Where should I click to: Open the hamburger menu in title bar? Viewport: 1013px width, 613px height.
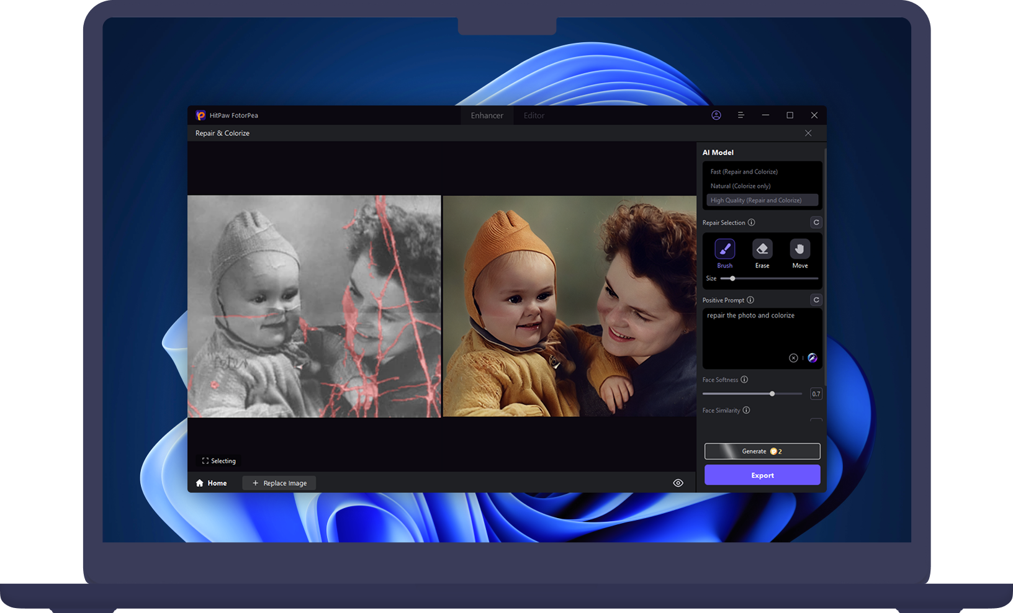[741, 115]
